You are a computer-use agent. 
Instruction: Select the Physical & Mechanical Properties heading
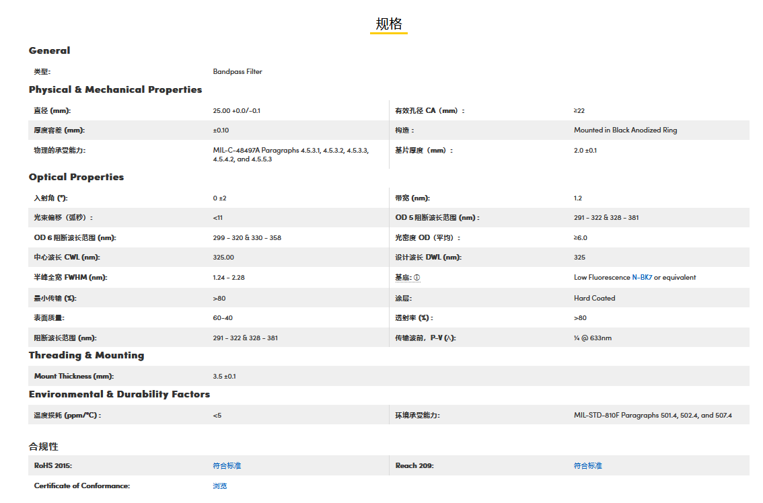point(115,89)
